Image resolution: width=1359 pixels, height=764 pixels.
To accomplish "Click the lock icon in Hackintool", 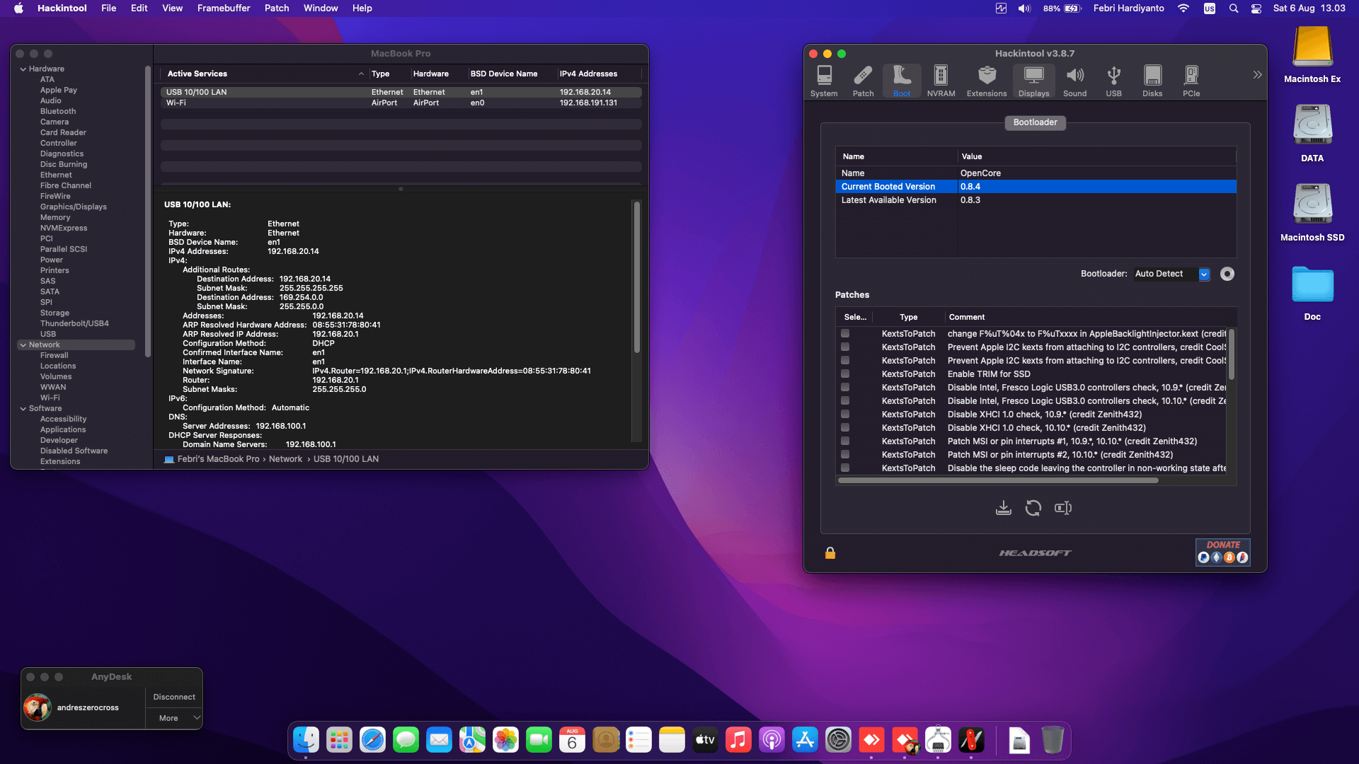I will pos(830,552).
